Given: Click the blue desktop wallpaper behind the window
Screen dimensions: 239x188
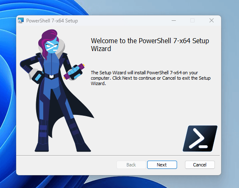Looking at the screenshot, I should point(7,91).
